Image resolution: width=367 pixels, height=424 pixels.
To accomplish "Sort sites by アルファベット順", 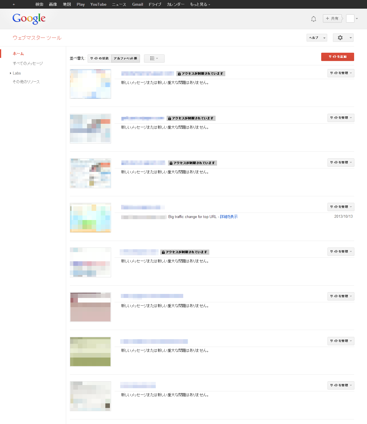I will pos(125,58).
